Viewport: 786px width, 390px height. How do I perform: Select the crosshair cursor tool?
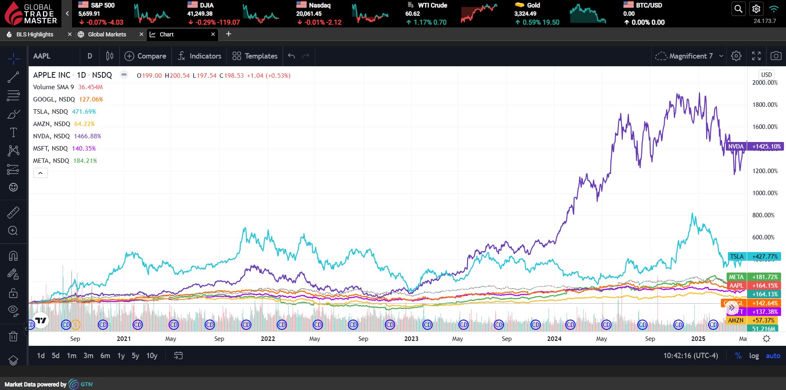pyautogui.click(x=13, y=59)
